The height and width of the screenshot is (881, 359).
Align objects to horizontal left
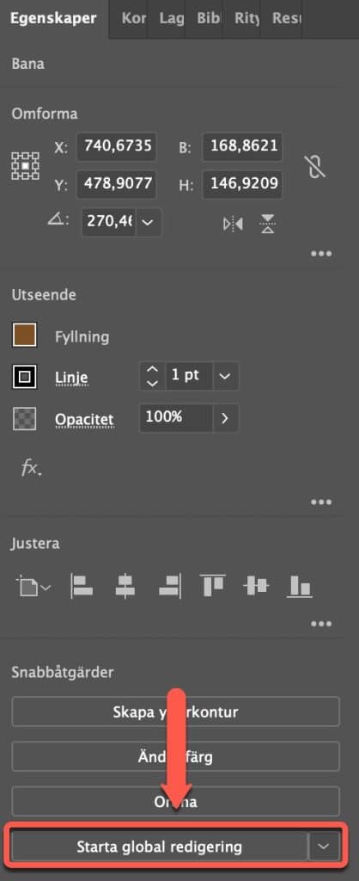tap(82, 586)
